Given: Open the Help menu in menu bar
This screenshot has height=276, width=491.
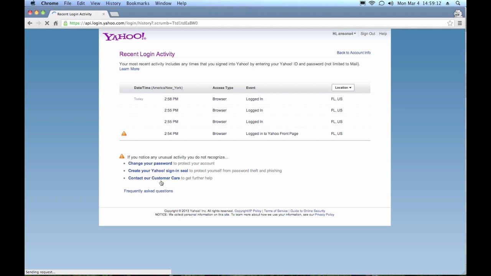Looking at the screenshot, I should point(181,3).
